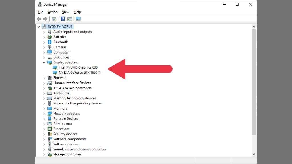Expand the Portable Devices arrow
Image resolution: width=292 pixels, height=164 pixels.
44,119
